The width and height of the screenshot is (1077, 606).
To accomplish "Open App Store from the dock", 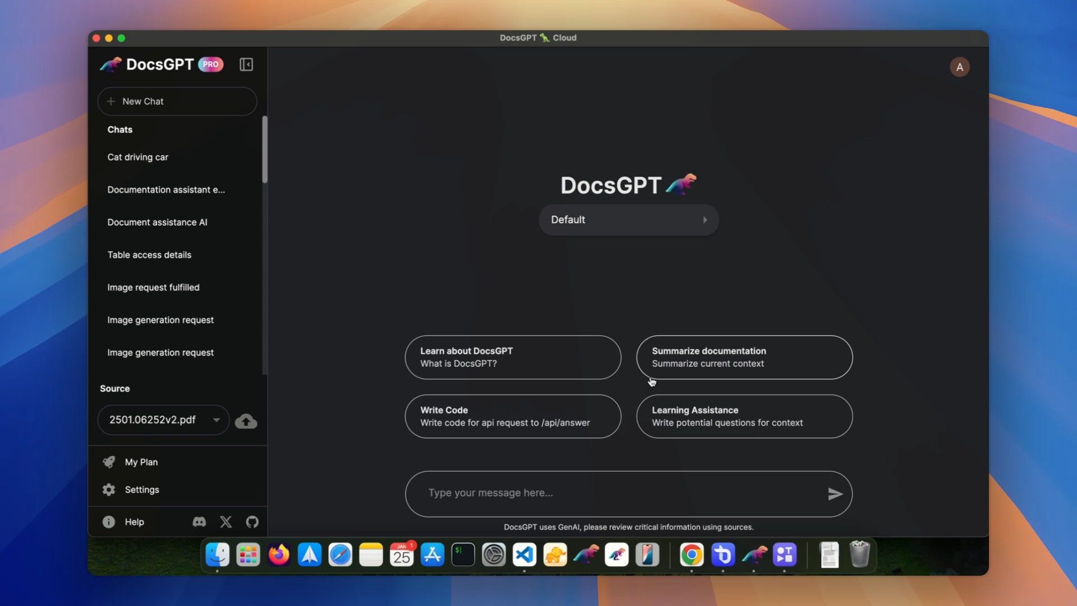I will click(x=432, y=555).
